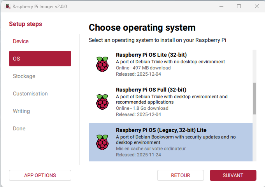Click the Raspberry Pi OS Full (32-bit) logo
This screenshot has width=265, height=187.
[102, 102]
